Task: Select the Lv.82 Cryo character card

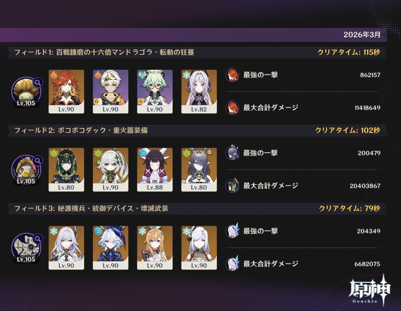Action: coord(199,92)
